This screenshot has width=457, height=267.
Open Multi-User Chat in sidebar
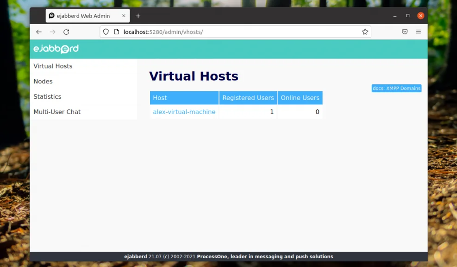point(57,112)
